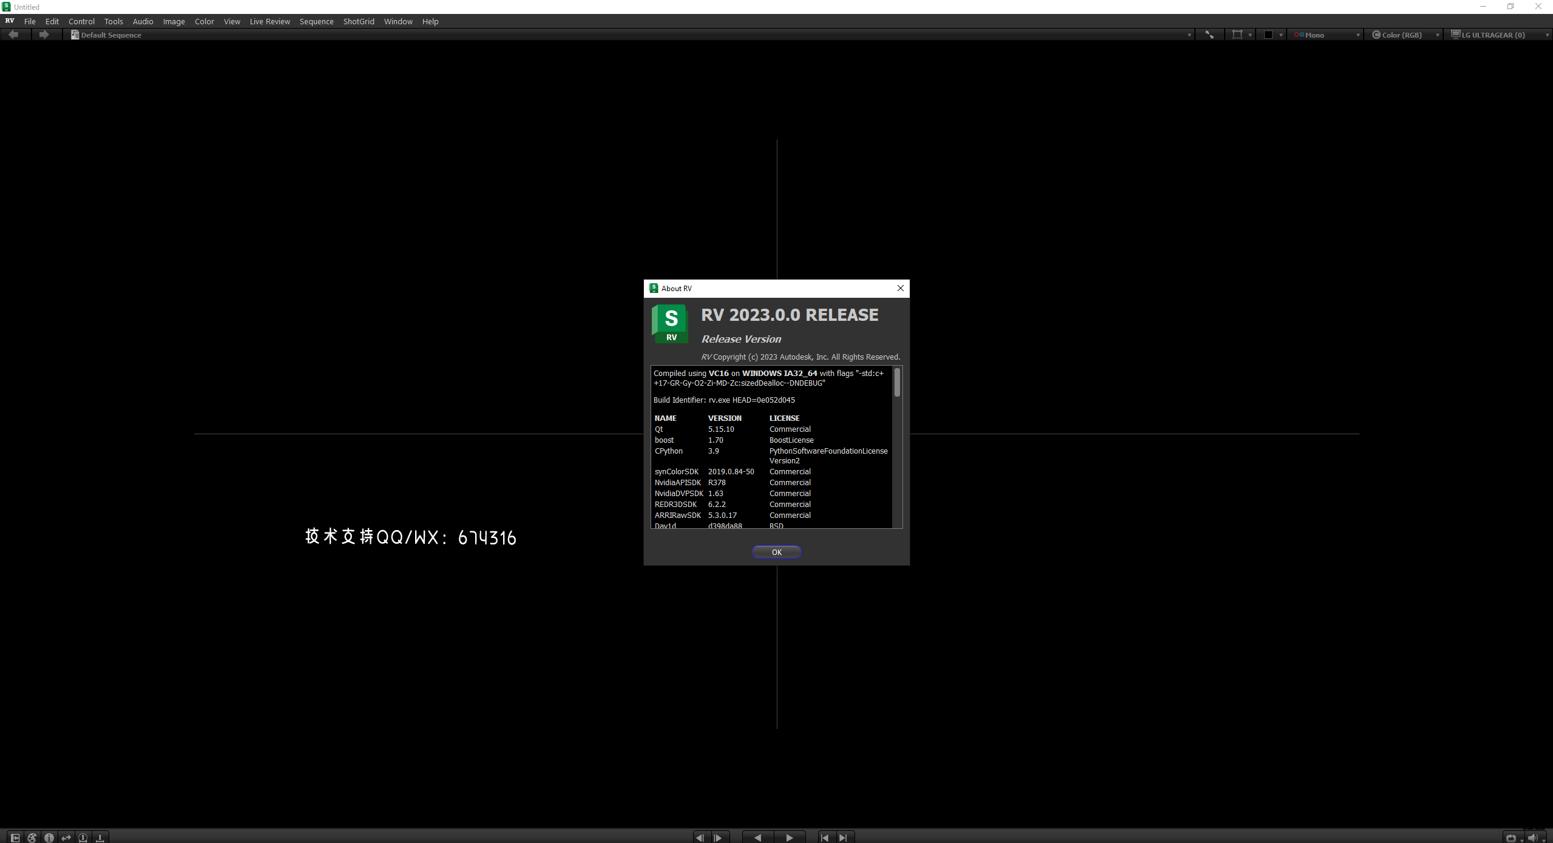Toggle the session manager panel icon

tap(15, 838)
